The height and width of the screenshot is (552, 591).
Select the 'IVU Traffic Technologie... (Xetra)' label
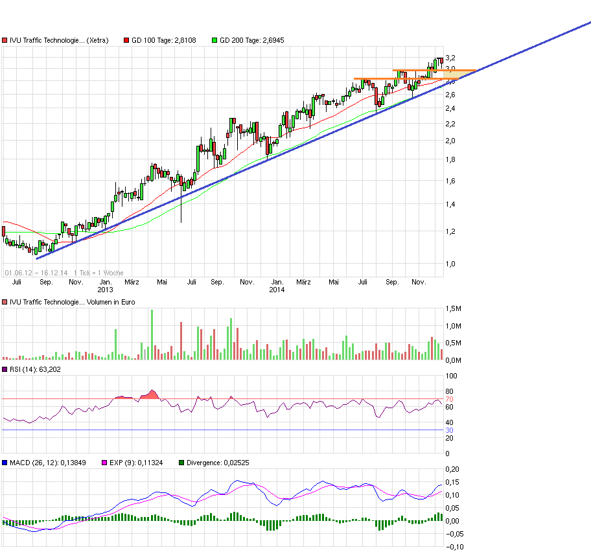pyautogui.click(x=59, y=40)
